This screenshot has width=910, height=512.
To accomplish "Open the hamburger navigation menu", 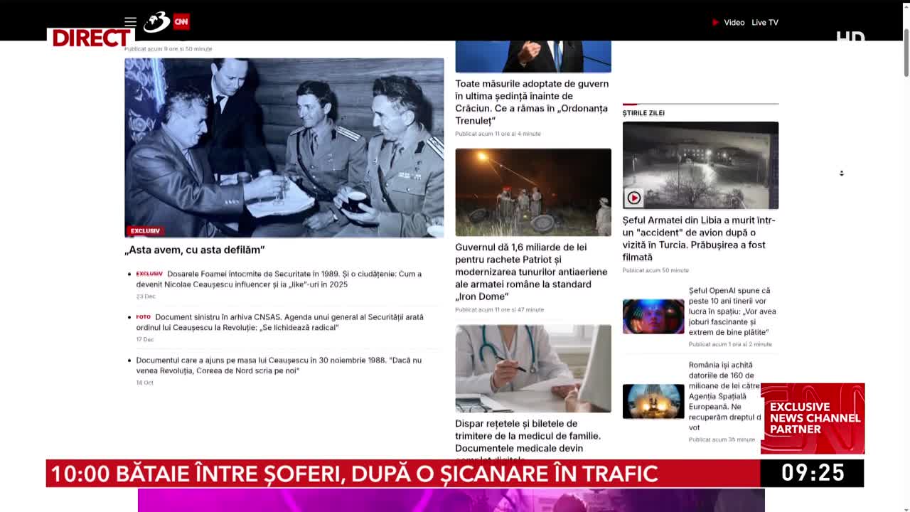I will point(130,22).
